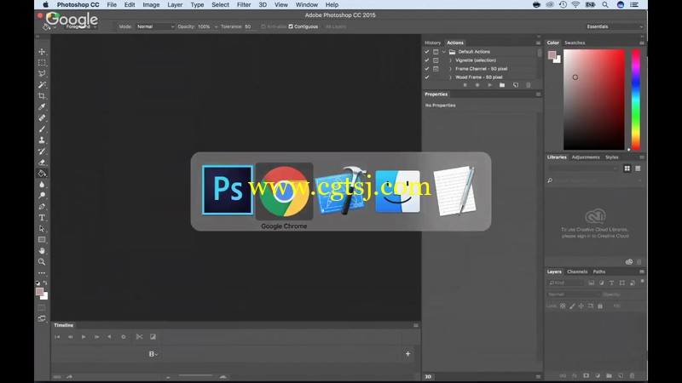Select the Rectangle shape tool

coord(42,240)
